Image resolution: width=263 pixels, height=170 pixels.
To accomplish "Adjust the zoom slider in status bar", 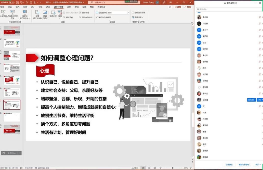I will pyautogui.click(x=173, y=168).
